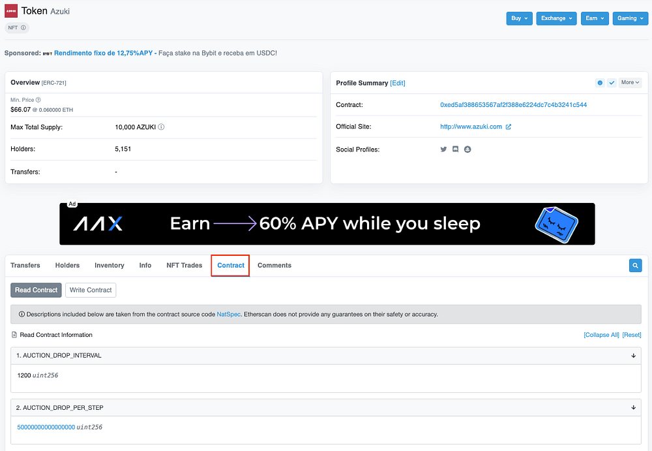Click the [Reset] link
The width and height of the screenshot is (652, 451).
(632, 335)
